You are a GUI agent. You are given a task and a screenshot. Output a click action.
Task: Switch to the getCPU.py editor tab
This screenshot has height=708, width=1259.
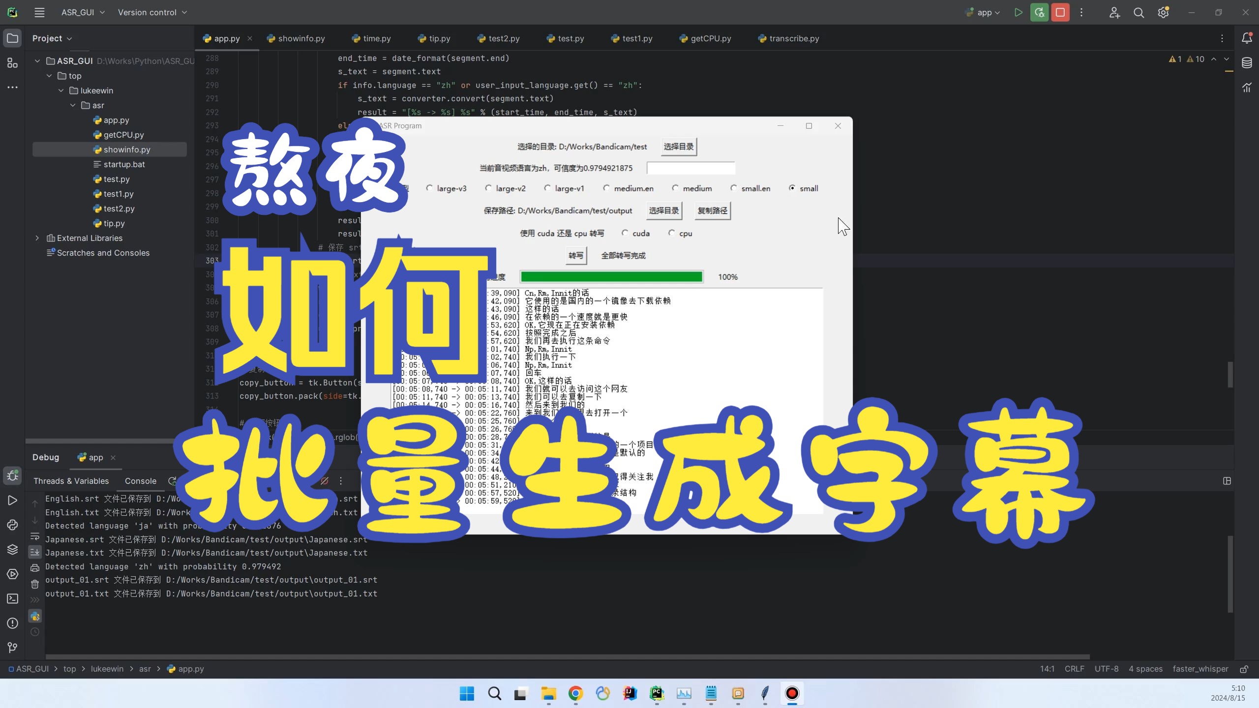[705, 38]
